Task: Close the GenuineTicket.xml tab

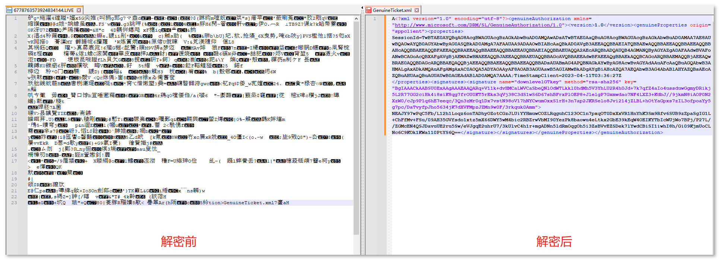Action: (416, 10)
